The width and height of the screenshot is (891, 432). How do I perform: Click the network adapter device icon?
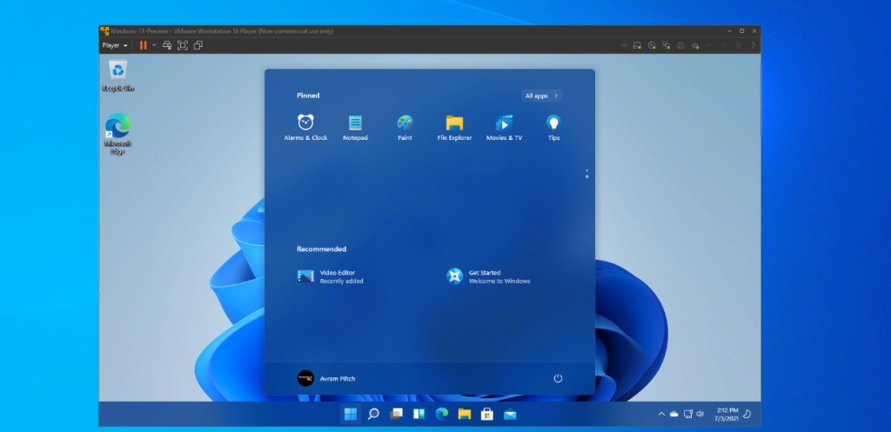(x=666, y=45)
